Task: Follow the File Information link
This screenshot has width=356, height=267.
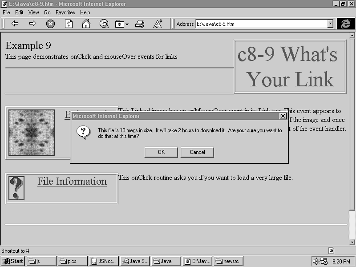Action: [72, 182]
